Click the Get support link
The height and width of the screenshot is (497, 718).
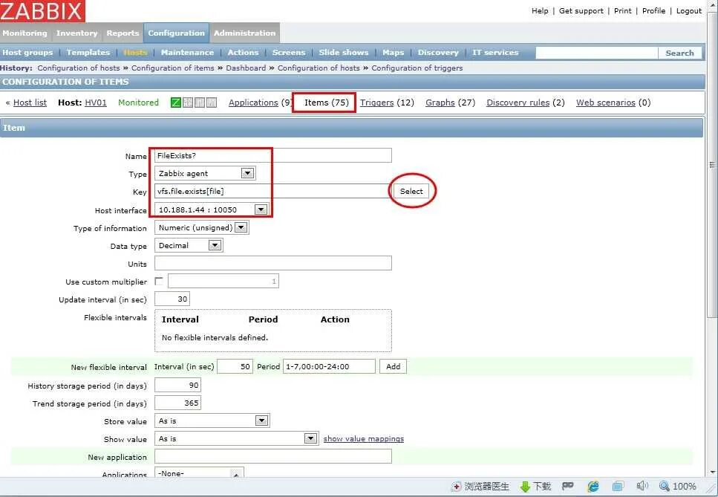click(x=581, y=10)
